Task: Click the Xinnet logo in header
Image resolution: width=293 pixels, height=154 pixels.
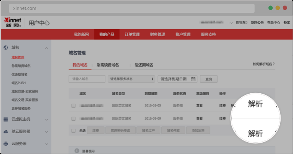Action: [12, 22]
